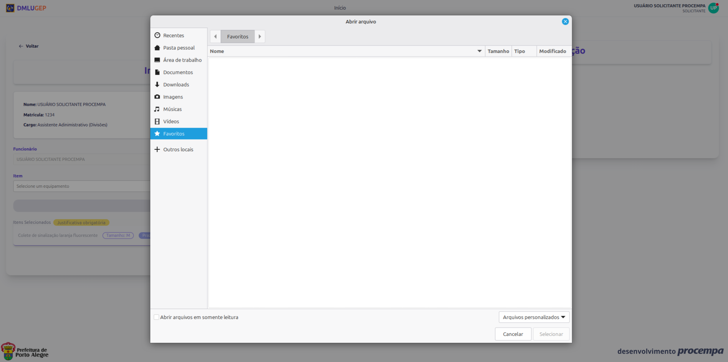The height and width of the screenshot is (362, 728).
Task: Click the path back arrow before Favoritos
Action: 215,37
